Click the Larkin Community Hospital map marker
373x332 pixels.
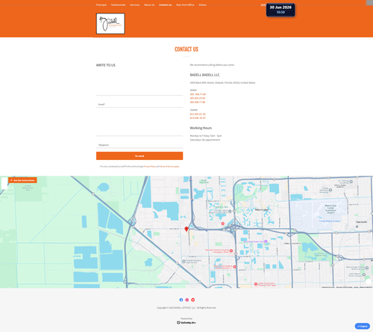click(x=256, y=284)
